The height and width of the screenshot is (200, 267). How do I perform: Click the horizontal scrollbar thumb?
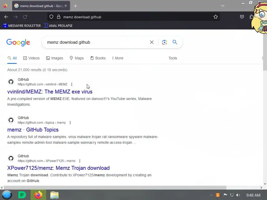(x=115, y=187)
